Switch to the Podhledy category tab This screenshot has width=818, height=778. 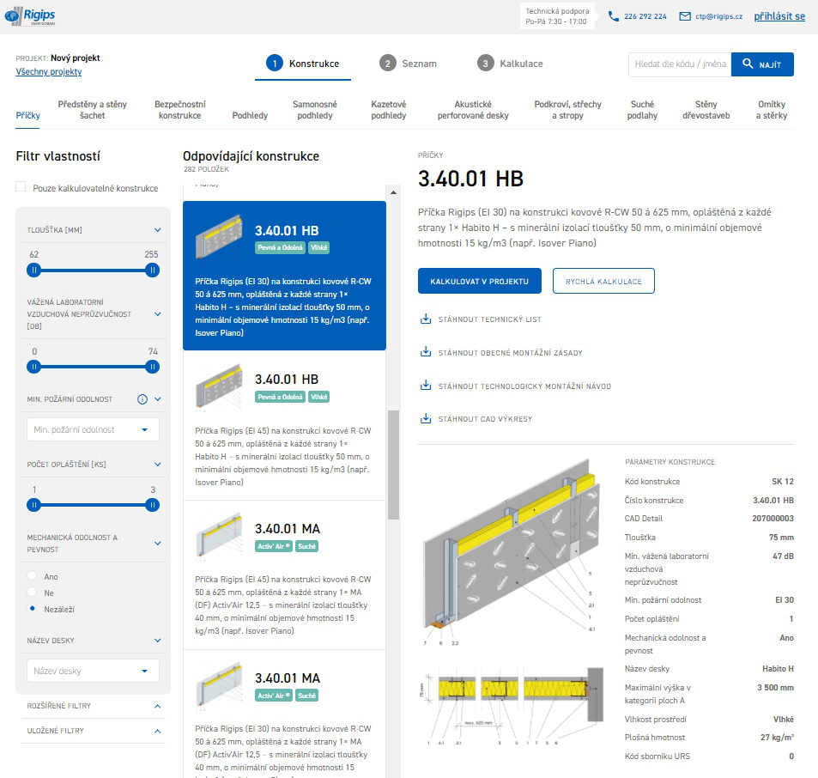coord(250,115)
